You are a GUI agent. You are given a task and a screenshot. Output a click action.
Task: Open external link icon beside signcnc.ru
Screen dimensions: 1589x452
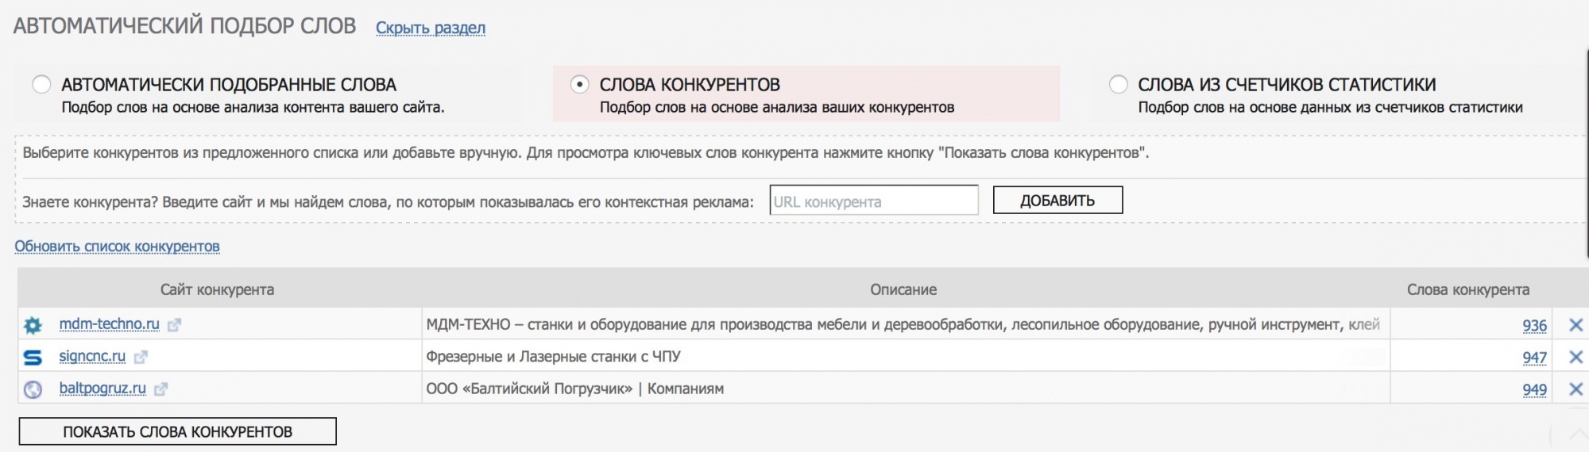tap(141, 358)
